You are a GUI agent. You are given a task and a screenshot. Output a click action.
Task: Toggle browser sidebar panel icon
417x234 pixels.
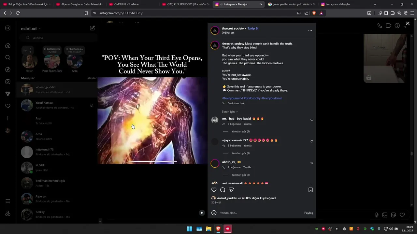[386, 13]
